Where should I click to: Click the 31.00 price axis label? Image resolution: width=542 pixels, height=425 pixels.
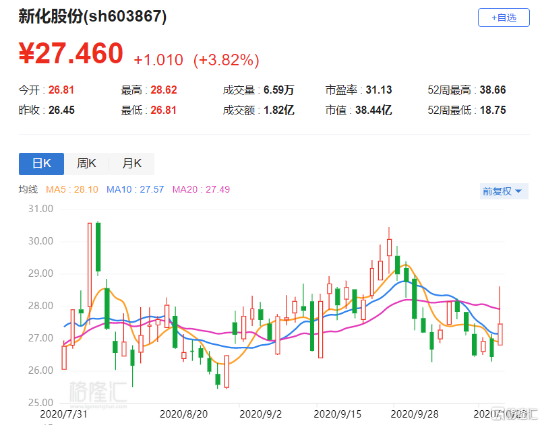(41, 209)
